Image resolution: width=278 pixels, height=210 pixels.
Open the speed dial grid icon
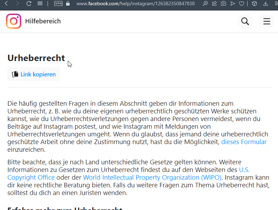pyautogui.click(x=40, y=3)
